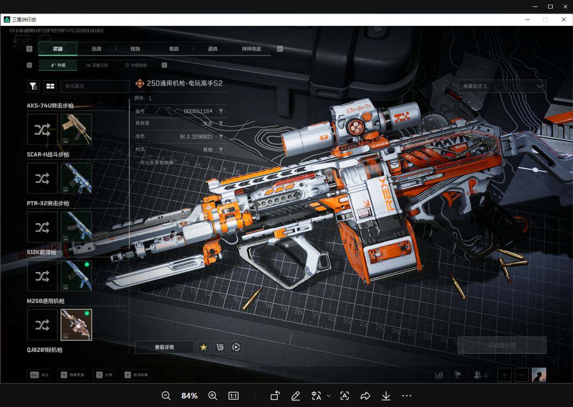Click the H 隐藏界面 button

[73, 375]
